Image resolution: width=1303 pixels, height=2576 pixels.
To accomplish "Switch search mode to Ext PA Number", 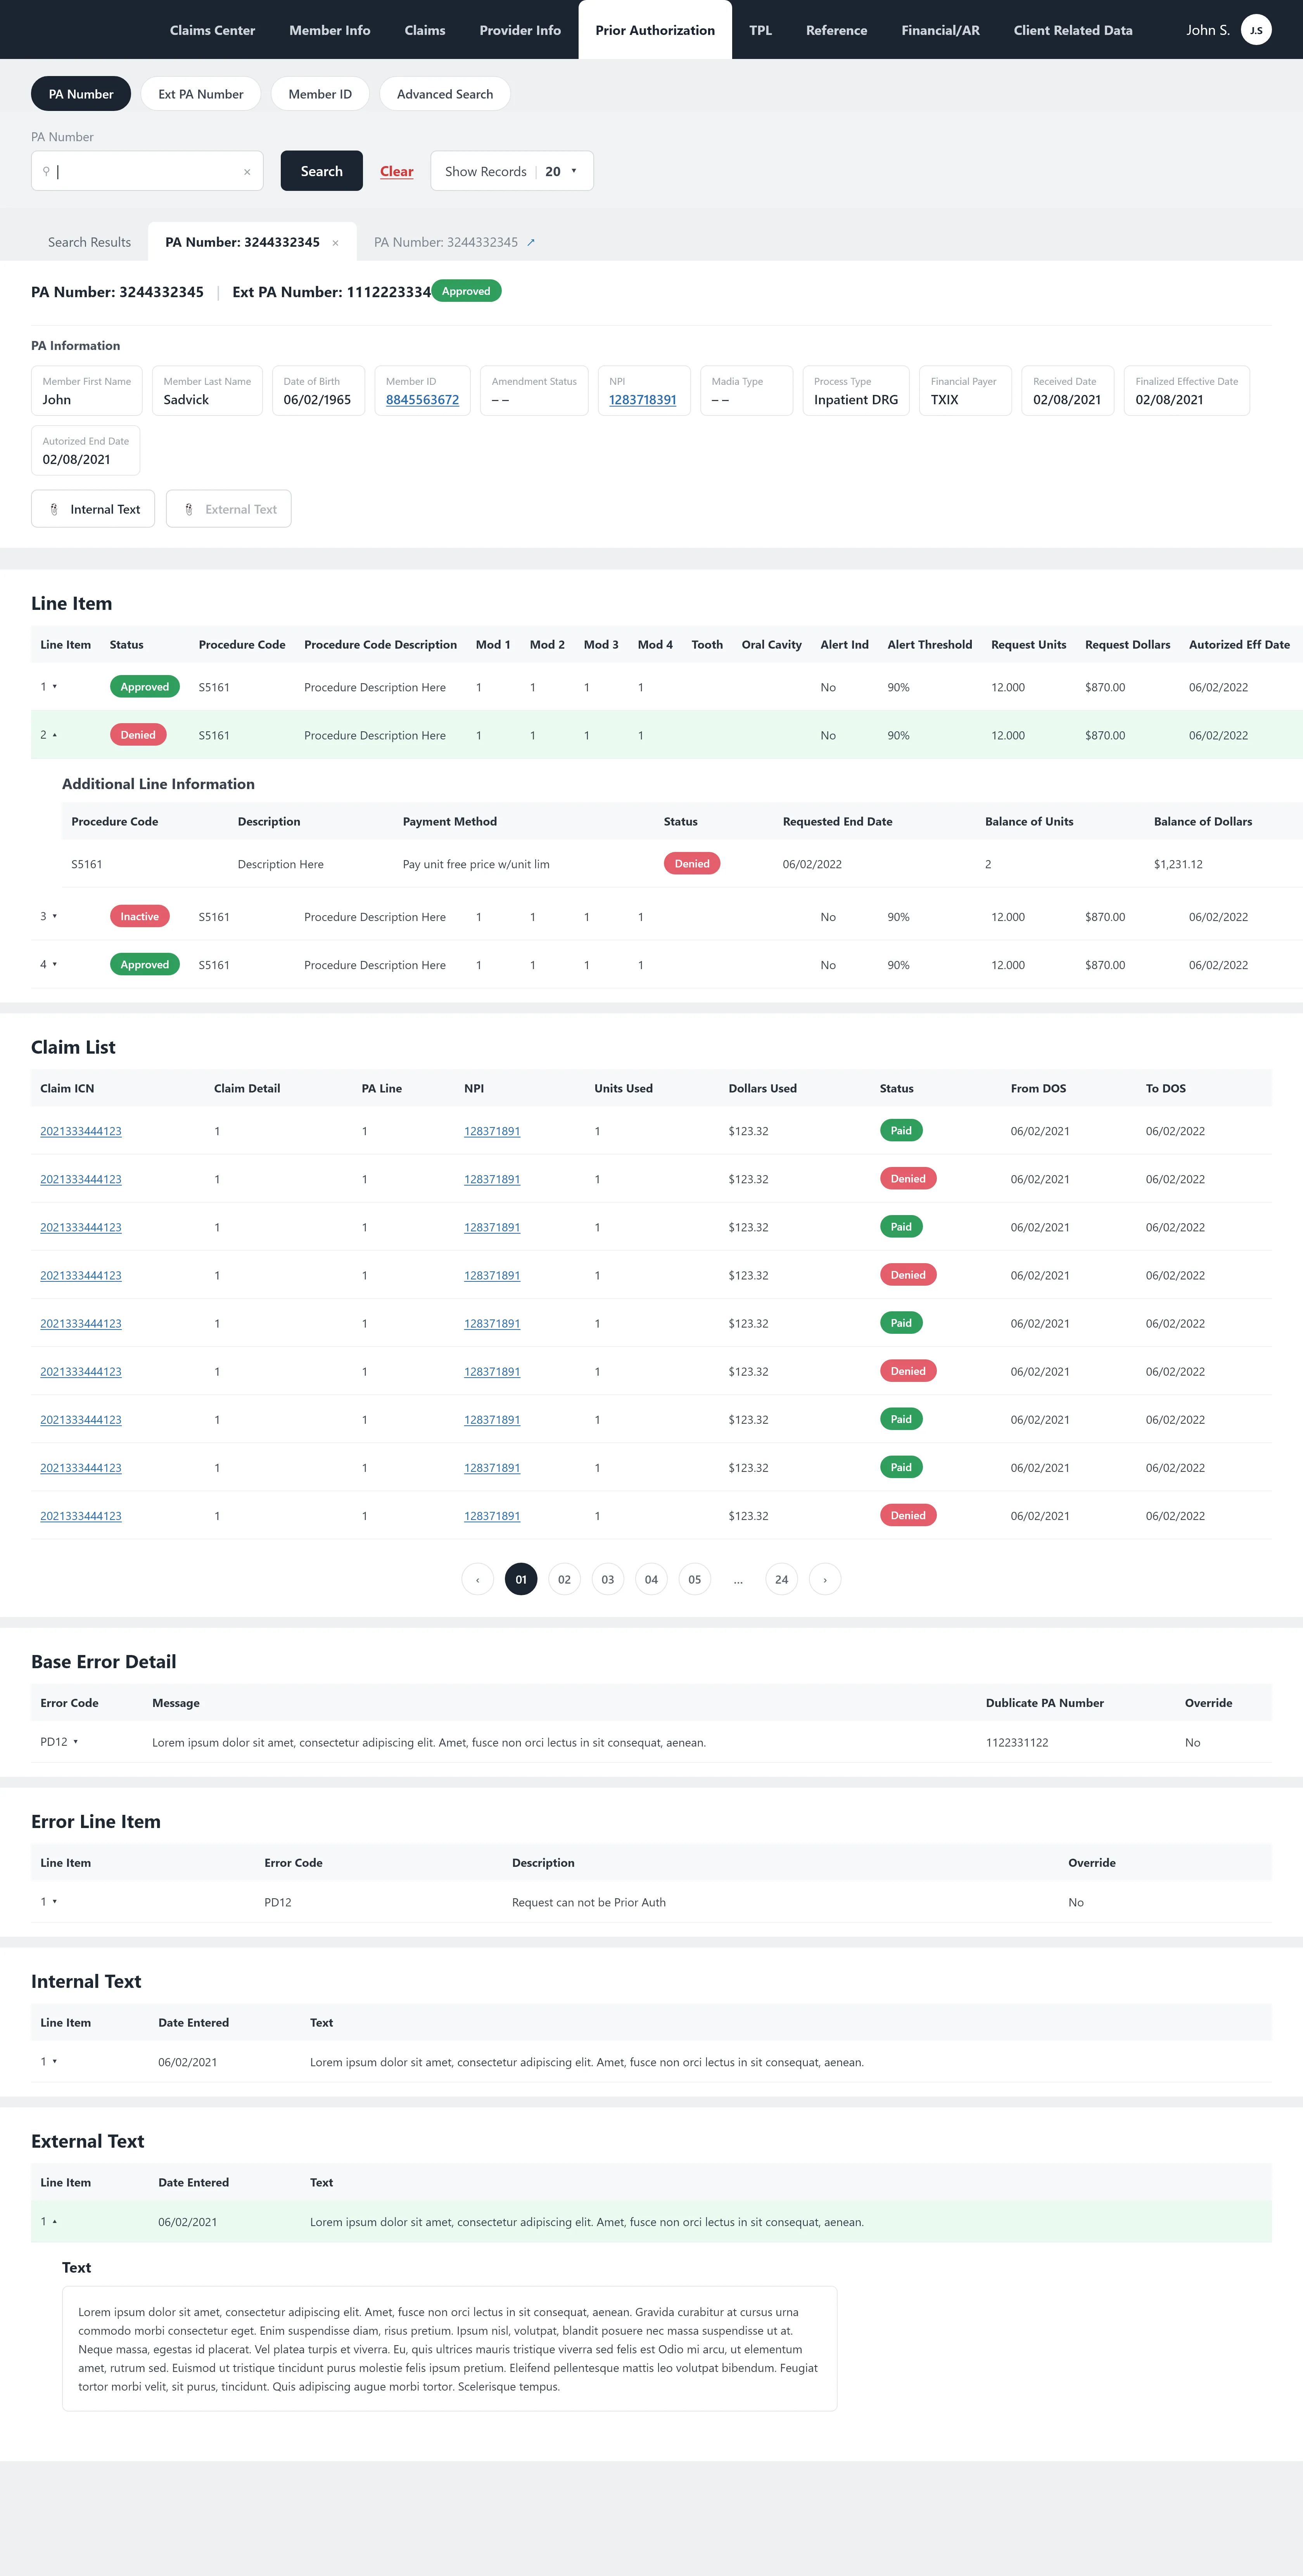I will coord(201,94).
